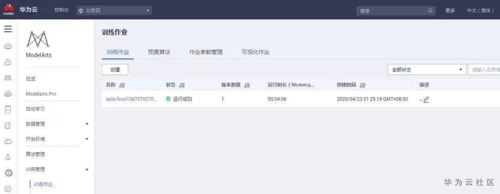Image resolution: width=500 pixels, height=194 pixels.
Task: Open the 全部状态 status filter dropdown
Action: pyautogui.click(x=427, y=69)
